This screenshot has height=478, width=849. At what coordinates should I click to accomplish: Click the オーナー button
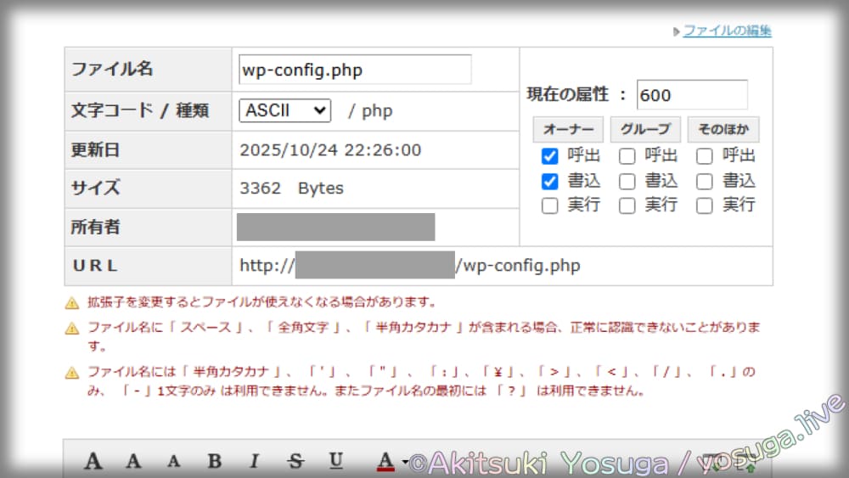pos(568,129)
